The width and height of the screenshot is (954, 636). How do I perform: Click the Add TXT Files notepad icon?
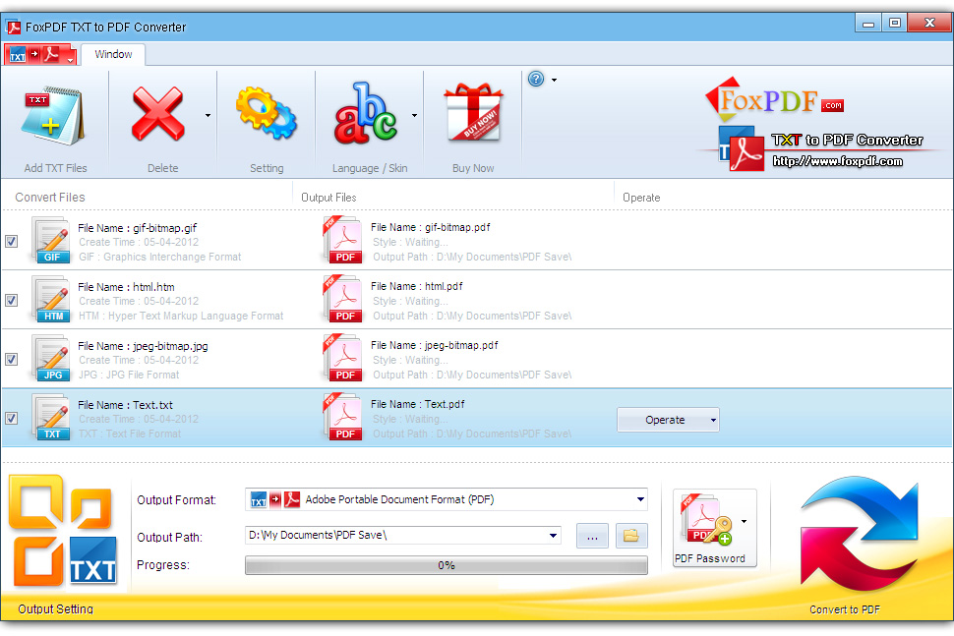coord(53,116)
